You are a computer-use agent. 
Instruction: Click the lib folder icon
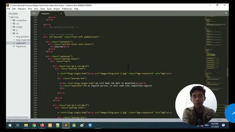pyautogui.click(x=14, y=33)
